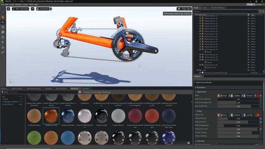Click the mesh icon next to RF20_Frame

click(205, 67)
